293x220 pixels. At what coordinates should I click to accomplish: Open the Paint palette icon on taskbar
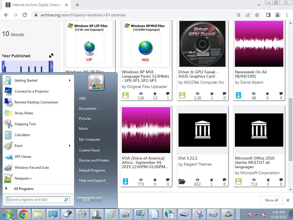tap(111, 214)
